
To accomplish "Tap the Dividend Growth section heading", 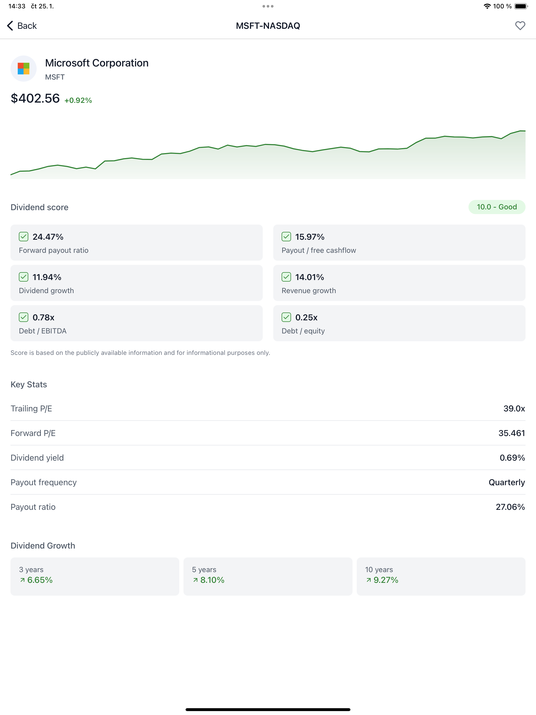I will pos(43,546).
